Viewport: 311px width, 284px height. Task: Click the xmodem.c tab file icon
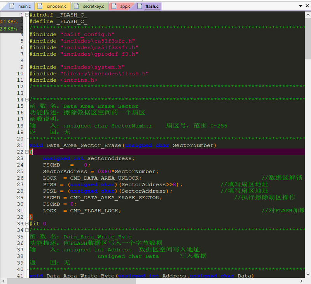(x=40, y=6)
